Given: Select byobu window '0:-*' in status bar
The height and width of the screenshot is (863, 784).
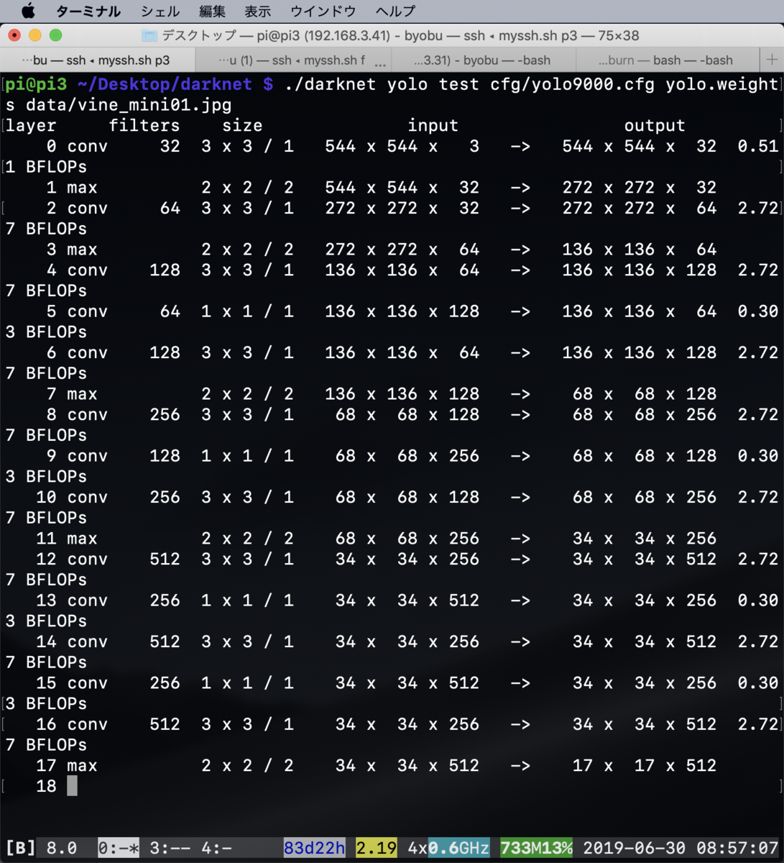Looking at the screenshot, I should [x=119, y=848].
